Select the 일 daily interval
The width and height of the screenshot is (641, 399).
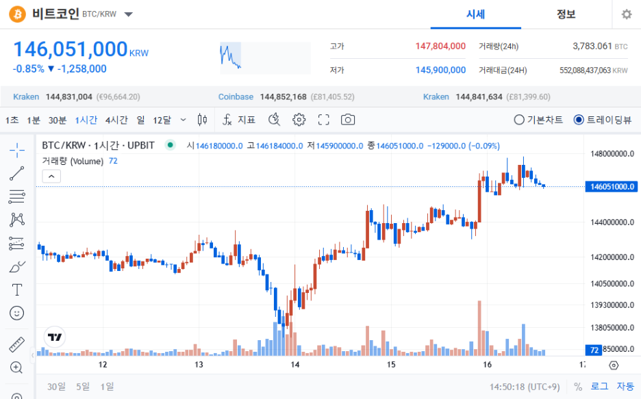[x=140, y=120]
